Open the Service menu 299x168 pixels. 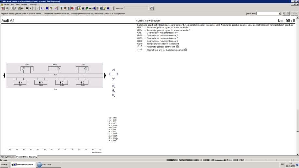pos(7,4)
